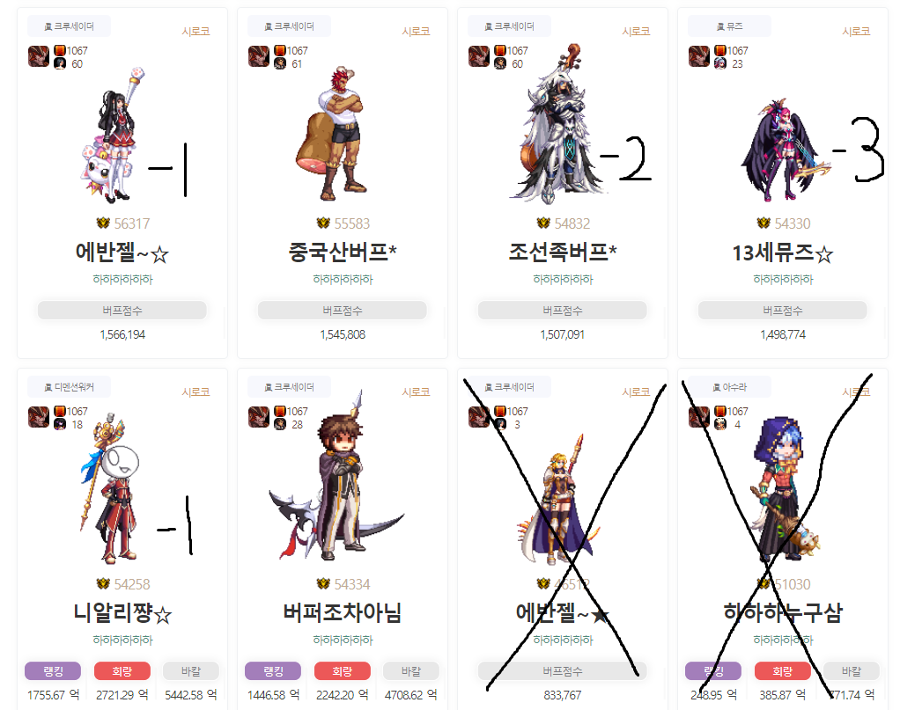This screenshot has height=710, width=900.
Task: Click the fame crown icon beside 56317
Action: click(x=103, y=223)
